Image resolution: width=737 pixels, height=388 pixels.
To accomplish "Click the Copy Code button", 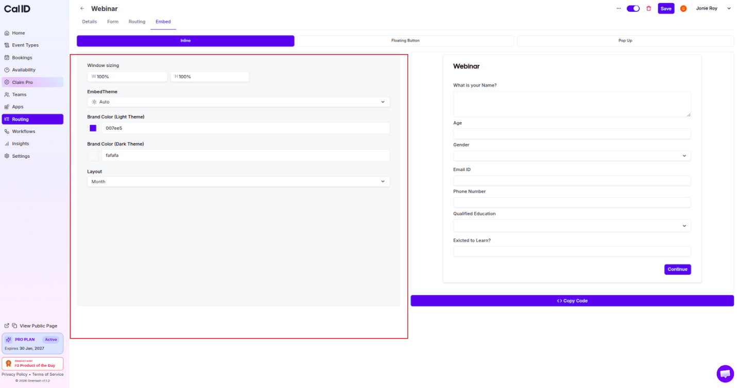I will [572, 301].
